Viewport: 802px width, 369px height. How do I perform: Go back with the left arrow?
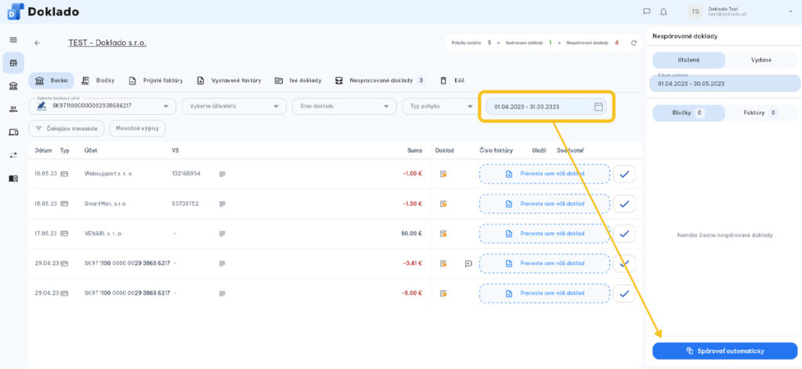[x=38, y=43]
